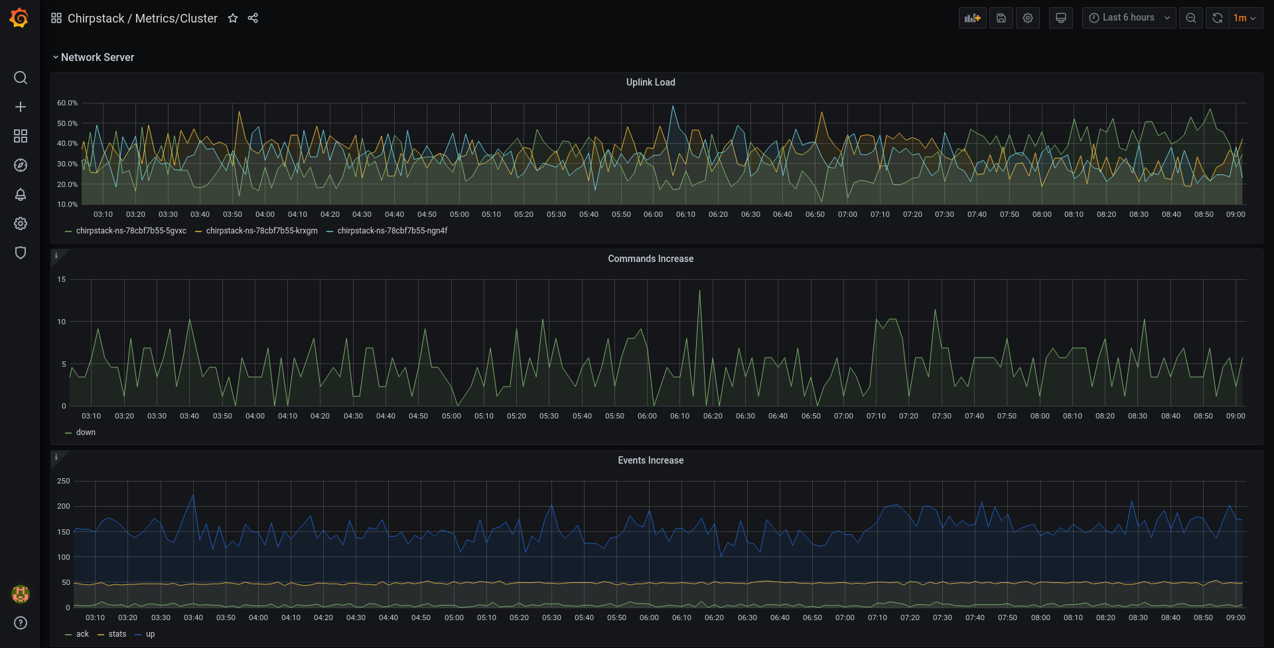
Task: Share the dashboard via share icon
Action: pyautogui.click(x=253, y=18)
